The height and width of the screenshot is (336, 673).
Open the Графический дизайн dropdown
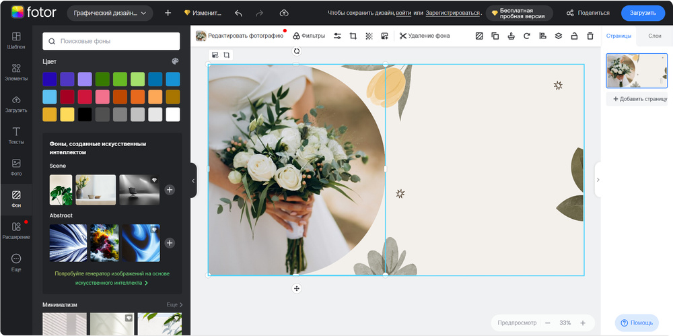[110, 13]
